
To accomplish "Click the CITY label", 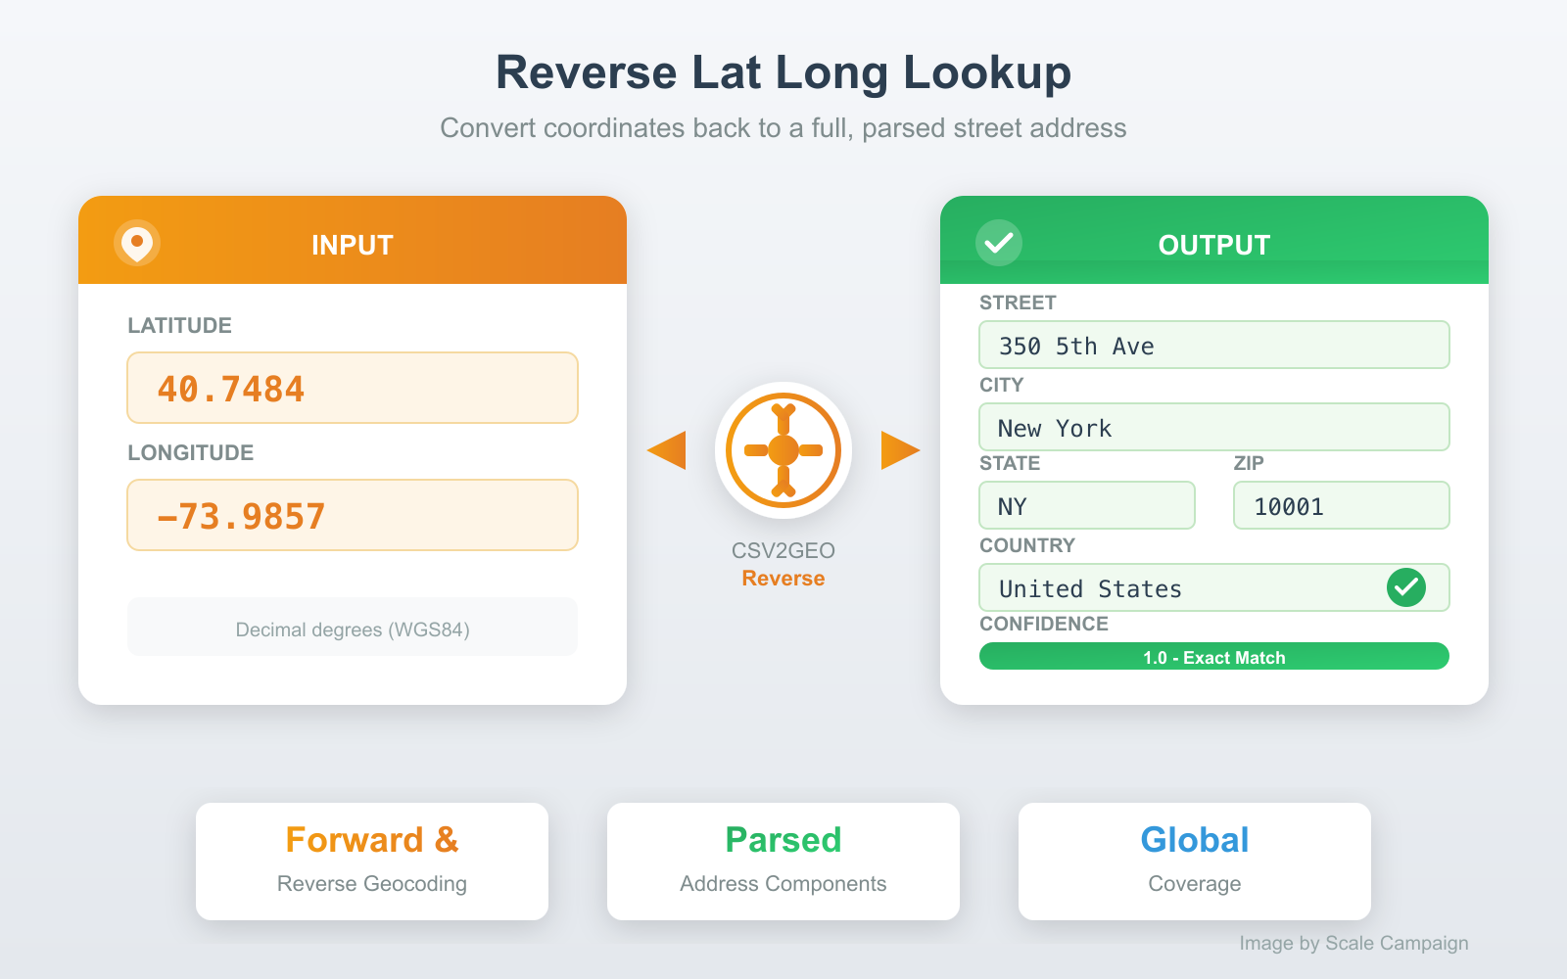I will pos(1001,385).
